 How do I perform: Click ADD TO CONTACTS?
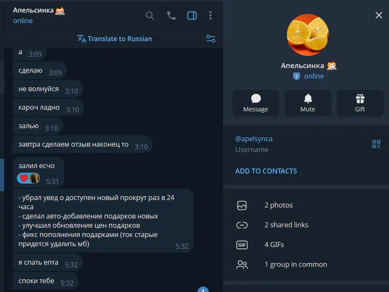pos(266,171)
